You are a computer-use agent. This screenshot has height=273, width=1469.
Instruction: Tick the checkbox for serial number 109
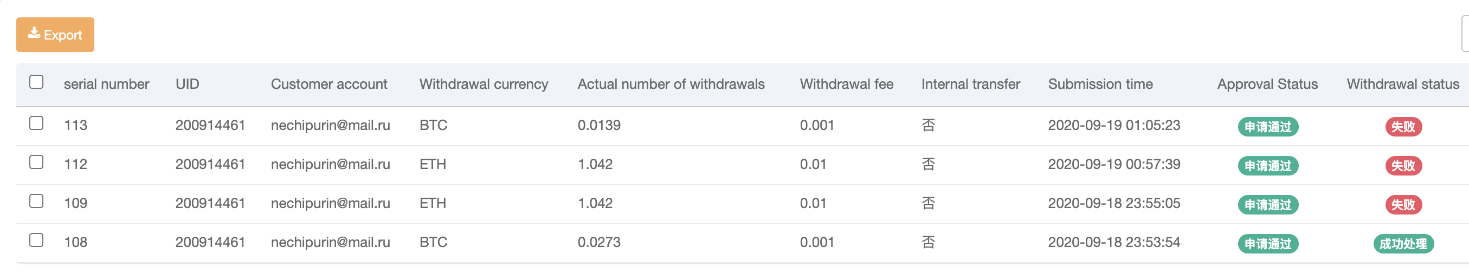coord(36,201)
